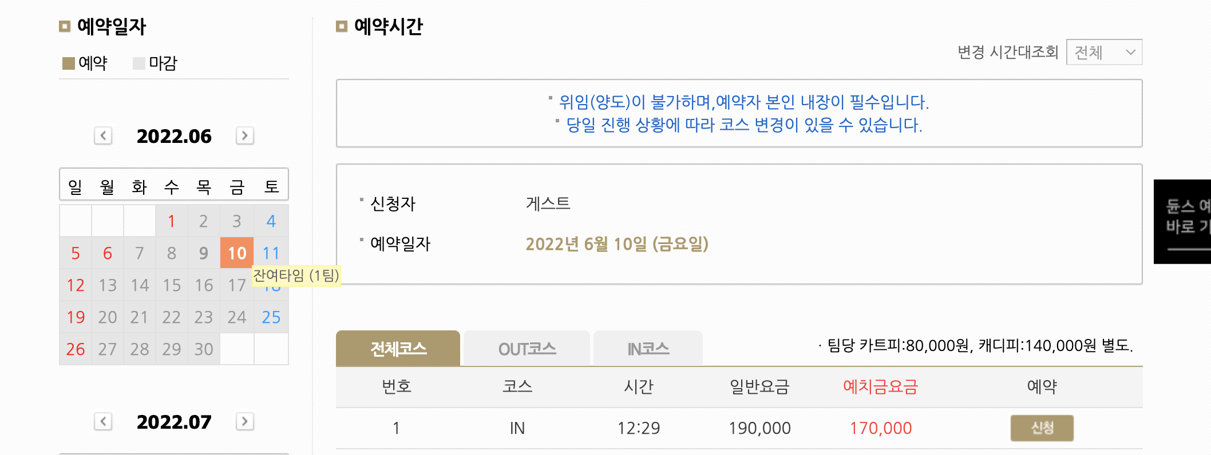Pick June 4 in the calendar
This screenshot has width=1211, height=455.
(x=271, y=221)
